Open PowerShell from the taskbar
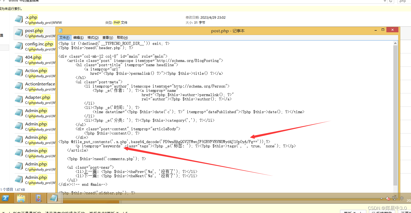411x213 pixels. [x=6, y=198]
